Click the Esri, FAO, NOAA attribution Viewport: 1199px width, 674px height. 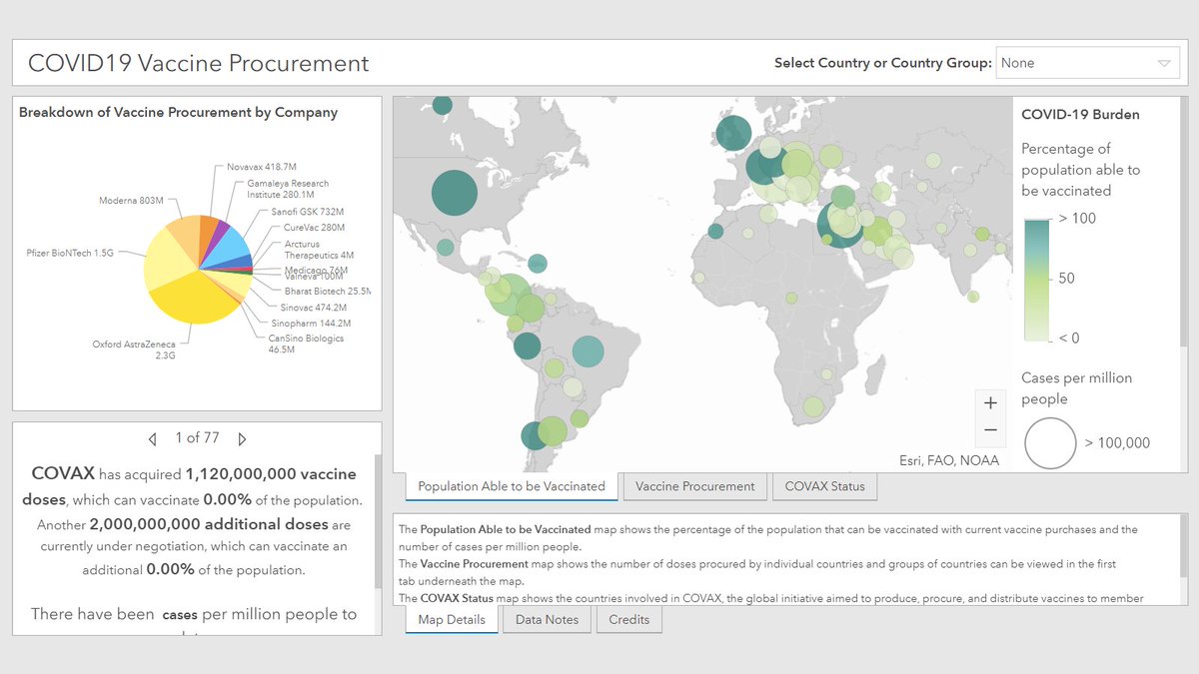[949, 460]
